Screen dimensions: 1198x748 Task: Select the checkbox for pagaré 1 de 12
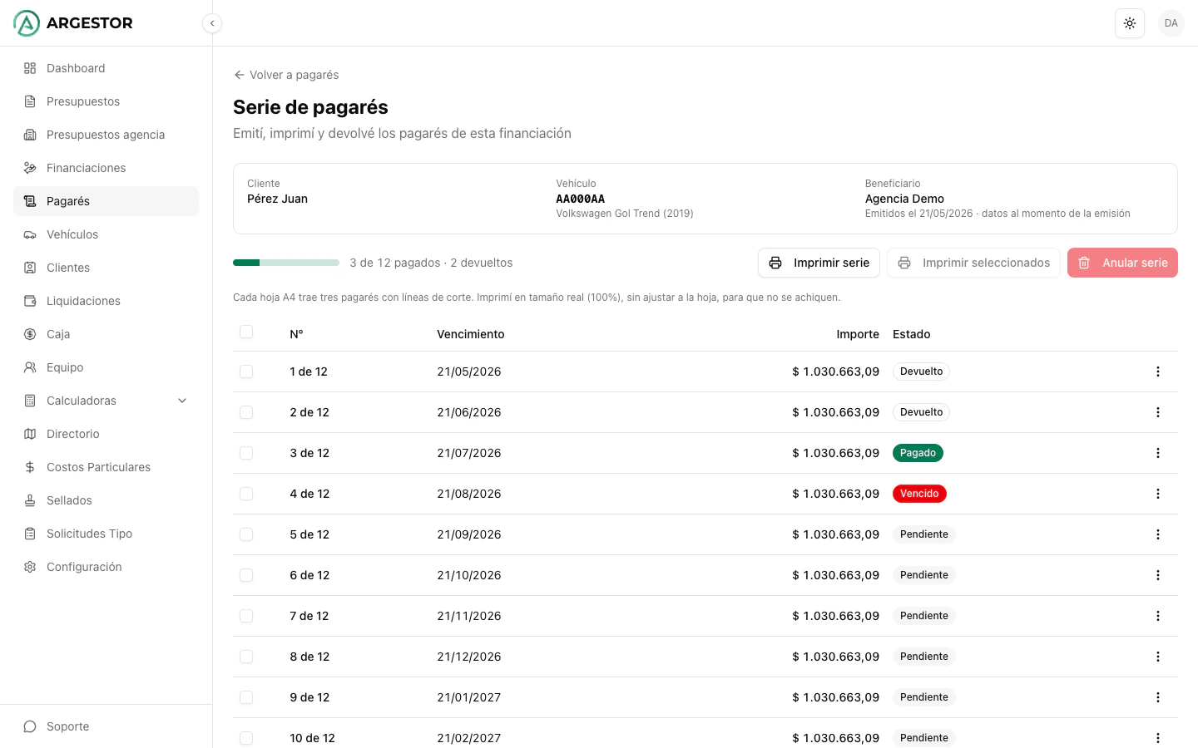click(246, 372)
